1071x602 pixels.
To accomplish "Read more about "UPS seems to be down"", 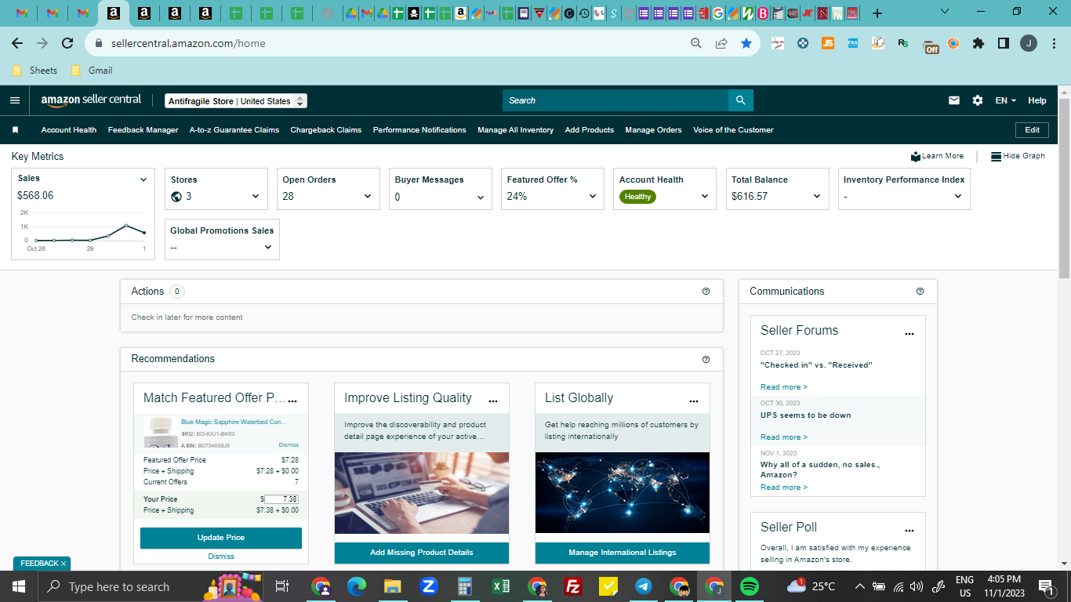I will tap(784, 437).
